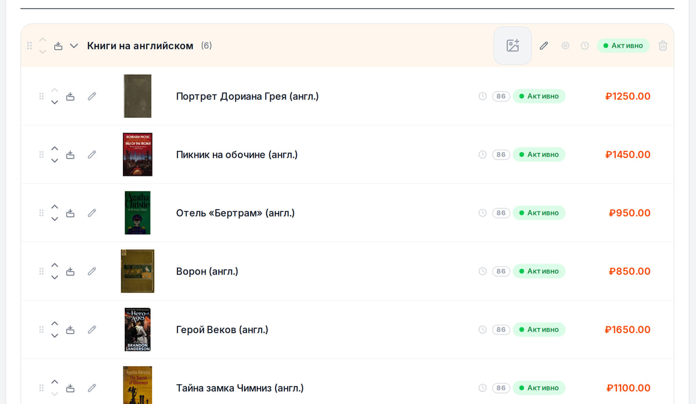This screenshot has width=696, height=404.
Task: Click import icon for «Пикник на обочине»
Action: pos(70,154)
